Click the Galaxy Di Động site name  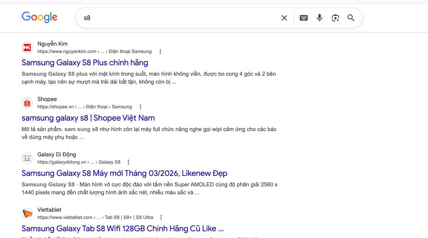(57, 155)
